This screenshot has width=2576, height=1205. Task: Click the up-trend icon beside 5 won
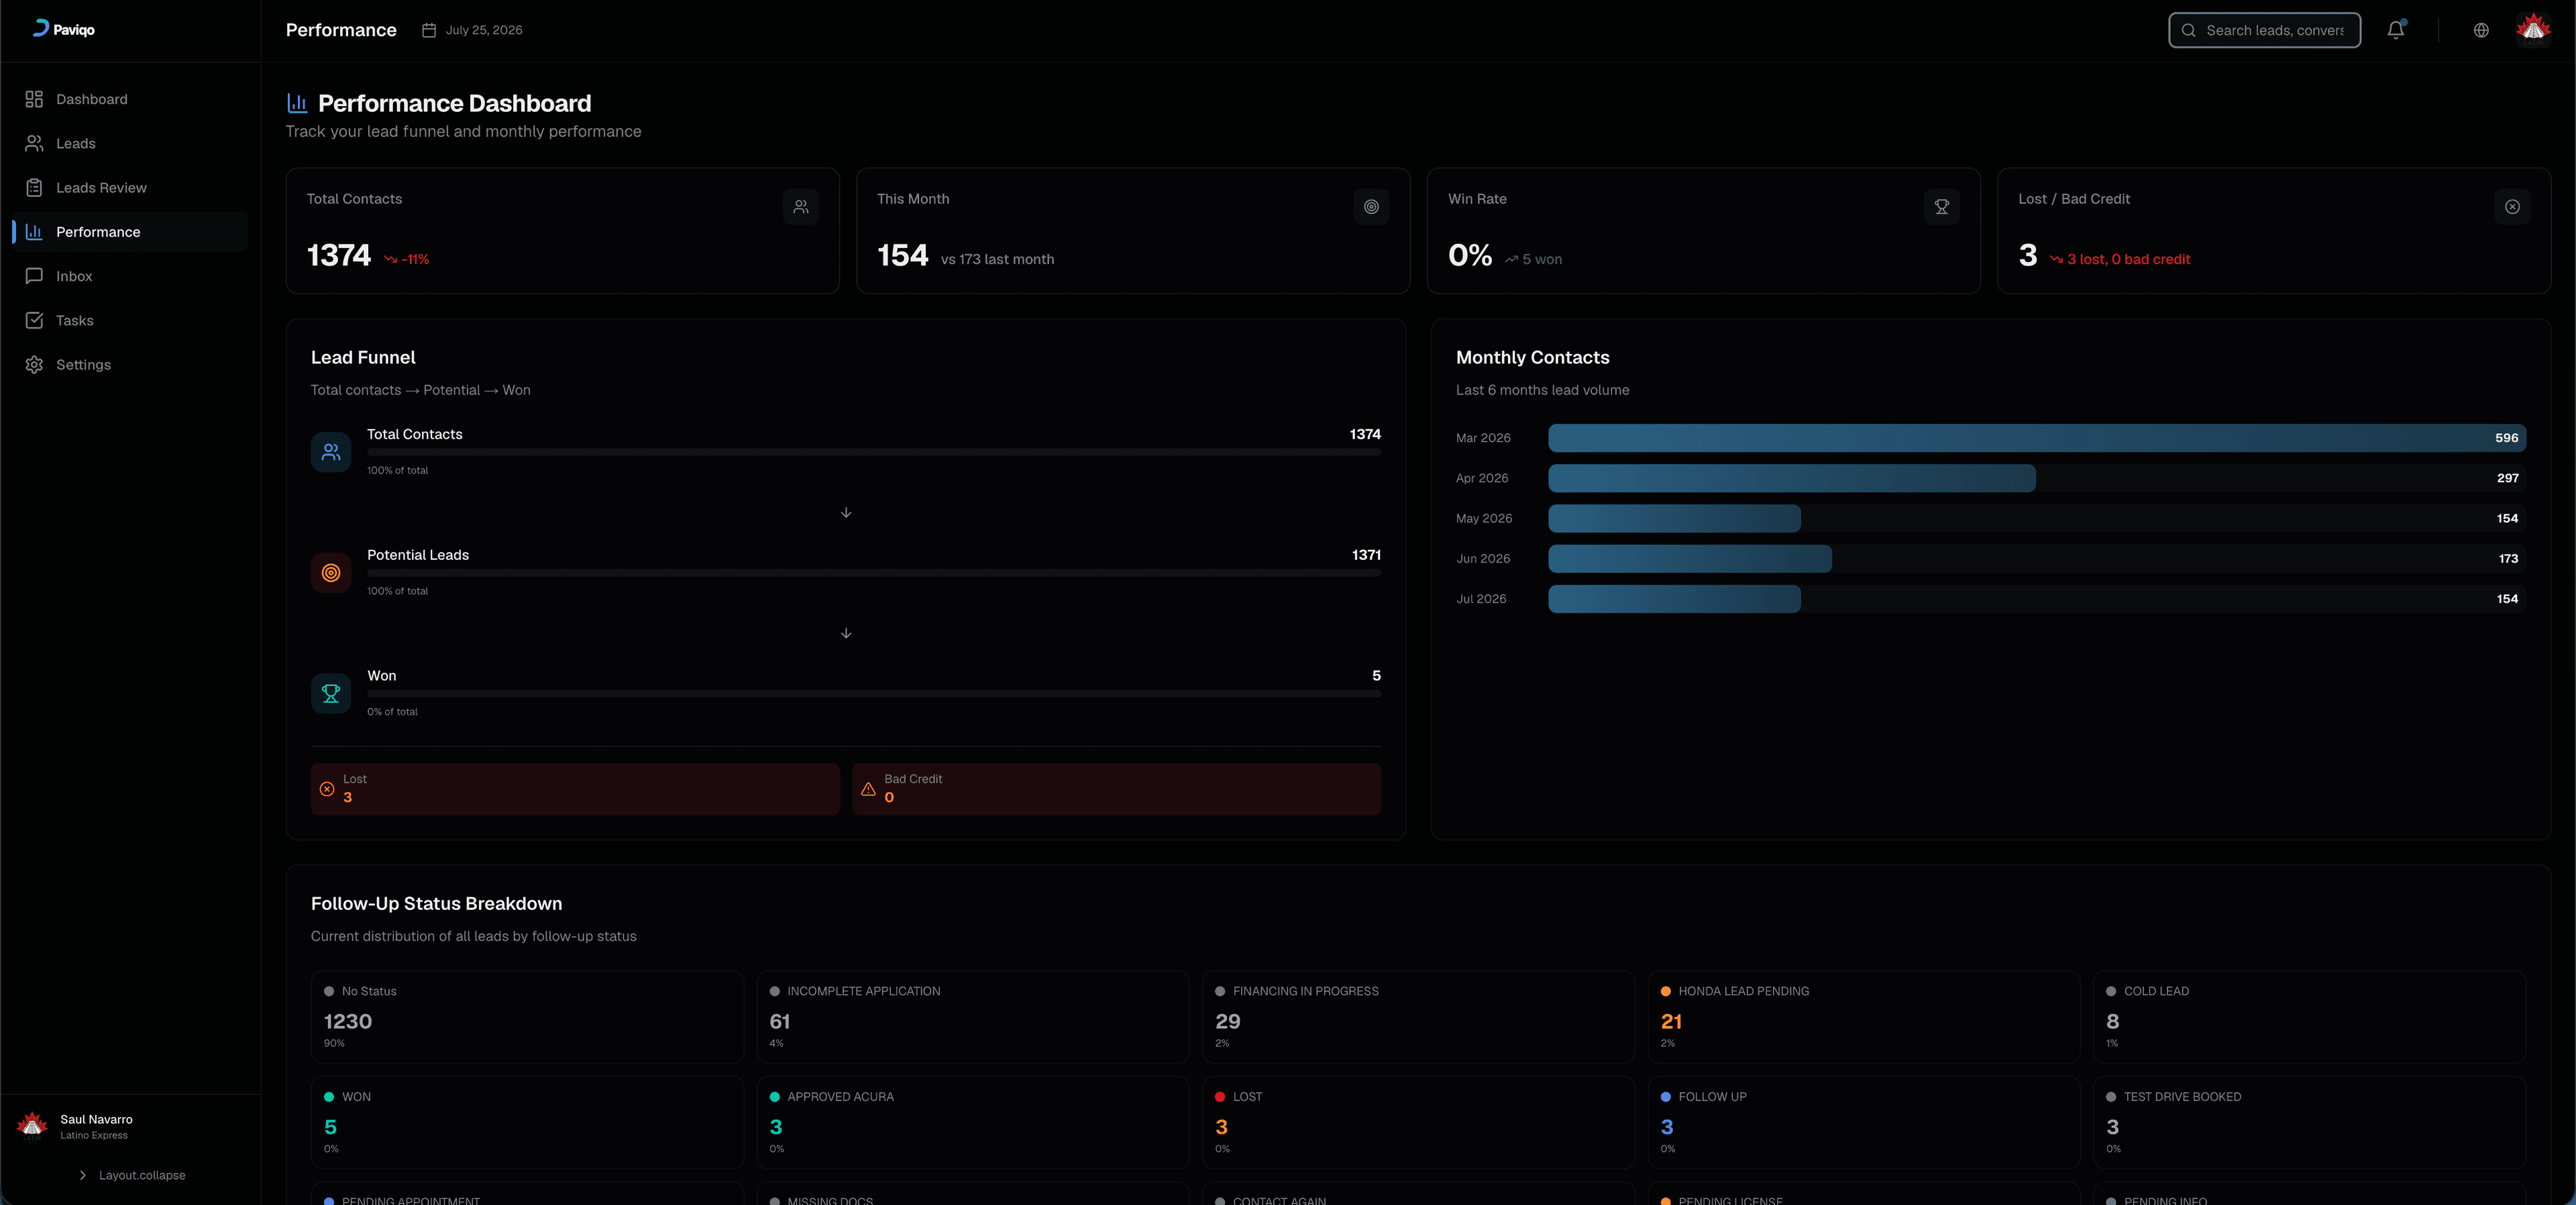(x=1511, y=259)
